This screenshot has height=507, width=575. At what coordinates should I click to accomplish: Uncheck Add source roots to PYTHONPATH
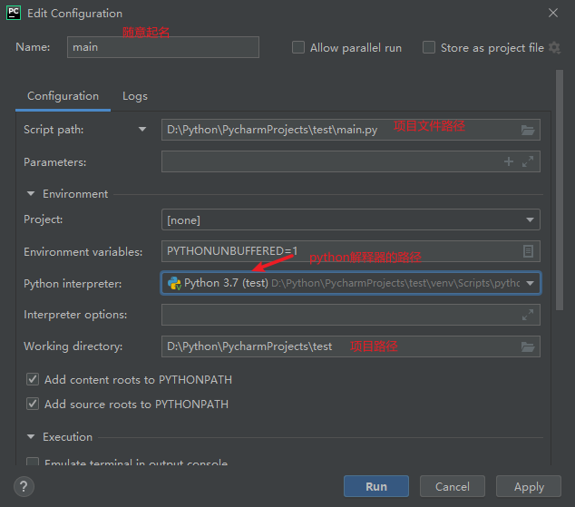(x=33, y=404)
